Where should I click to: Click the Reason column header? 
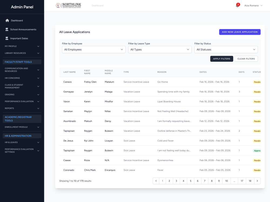click(x=162, y=72)
